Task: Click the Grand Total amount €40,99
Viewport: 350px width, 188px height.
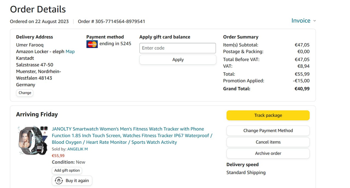Action: (302, 89)
